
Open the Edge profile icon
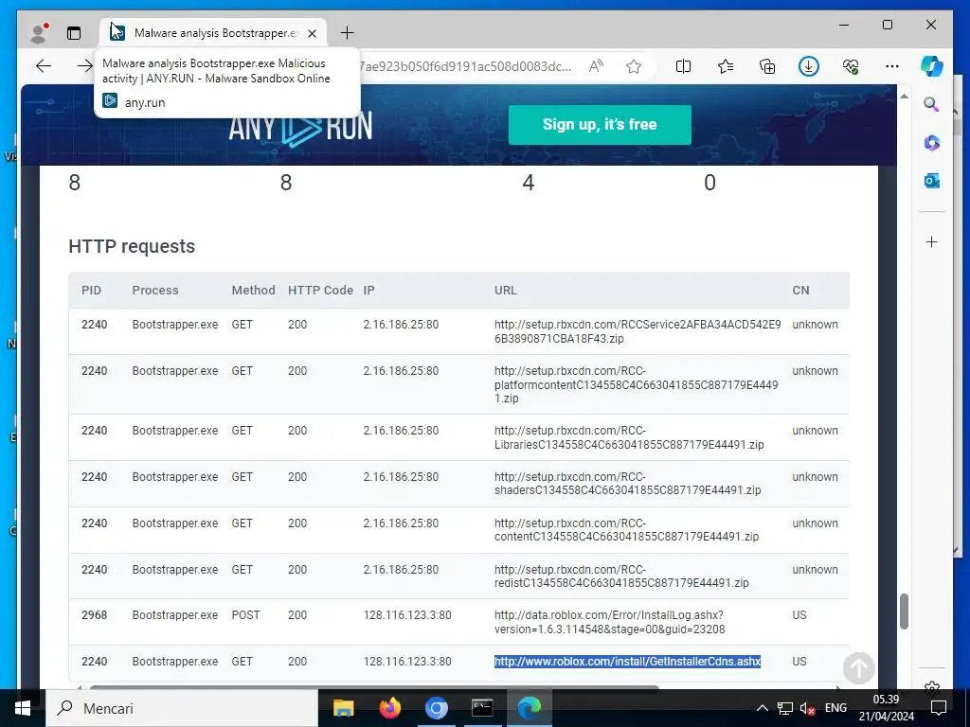39,33
